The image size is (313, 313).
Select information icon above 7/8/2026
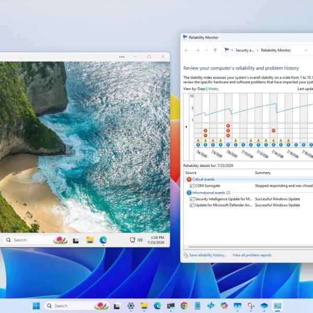click(228, 145)
